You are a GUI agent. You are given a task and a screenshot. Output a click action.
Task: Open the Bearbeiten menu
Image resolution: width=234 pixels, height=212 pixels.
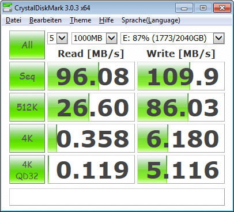coord(46,20)
